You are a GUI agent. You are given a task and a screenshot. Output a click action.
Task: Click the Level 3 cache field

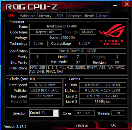click(103, 102)
